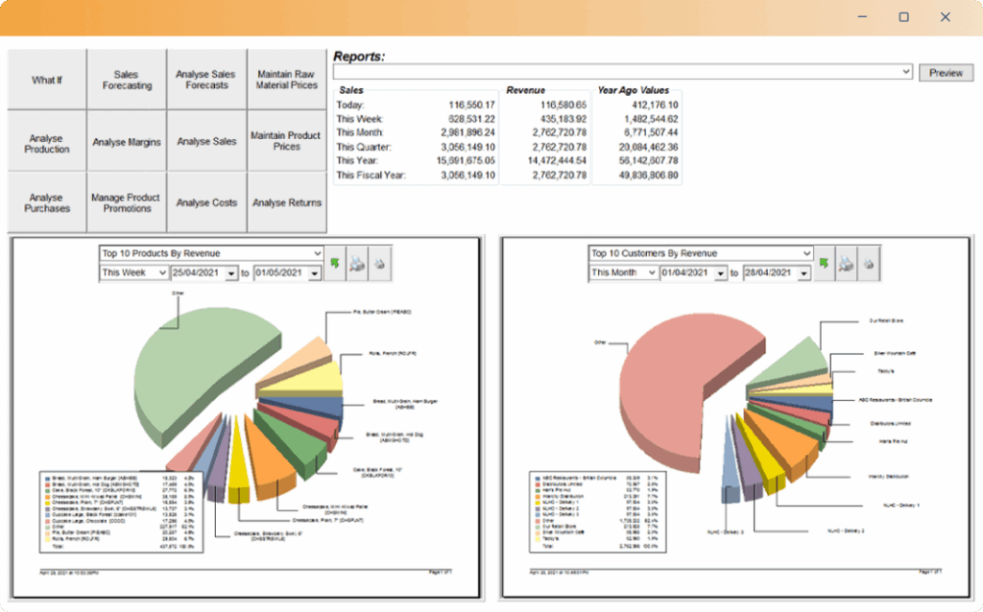Open Analyse Returns
Viewport: 983px width, 612px height.
(286, 202)
